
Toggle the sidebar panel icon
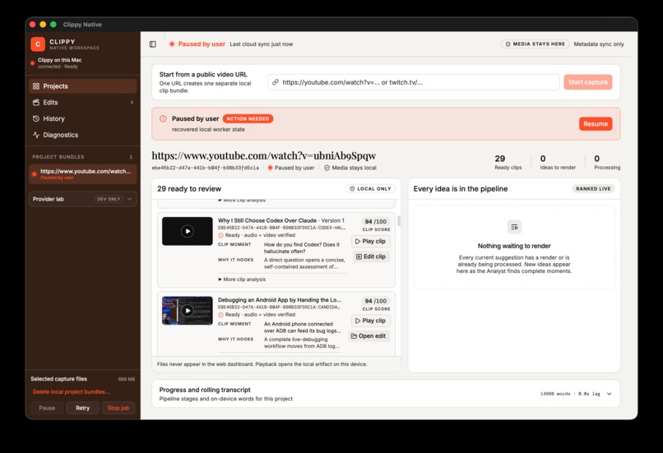153,44
